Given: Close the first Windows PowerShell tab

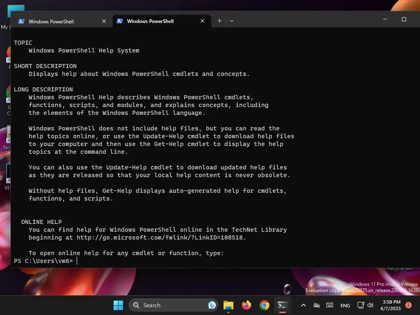Looking at the screenshot, I should [104, 21].
